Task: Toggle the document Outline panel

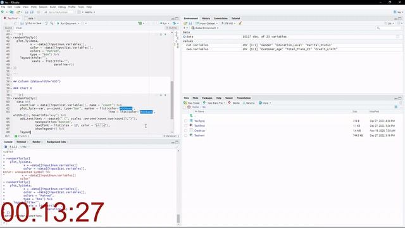Action: [x=171, y=28]
